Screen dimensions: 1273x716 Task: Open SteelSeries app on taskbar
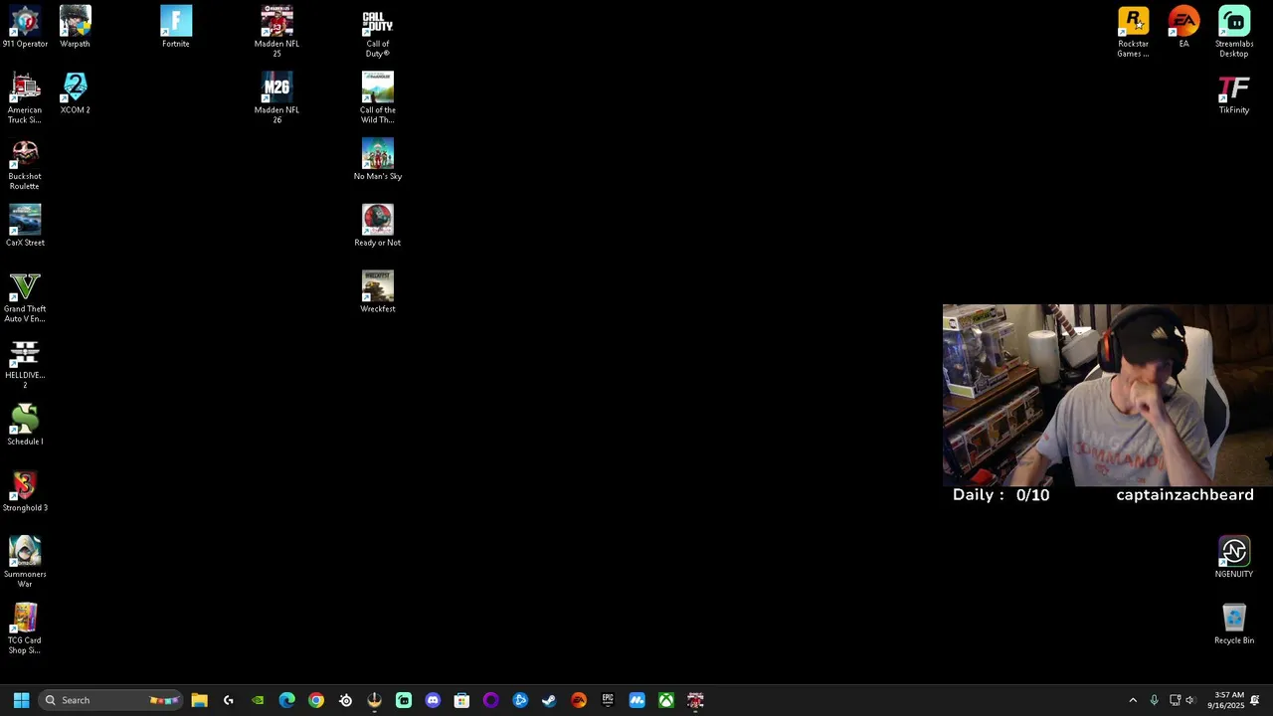pyautogui.click(x=345, y=700)
